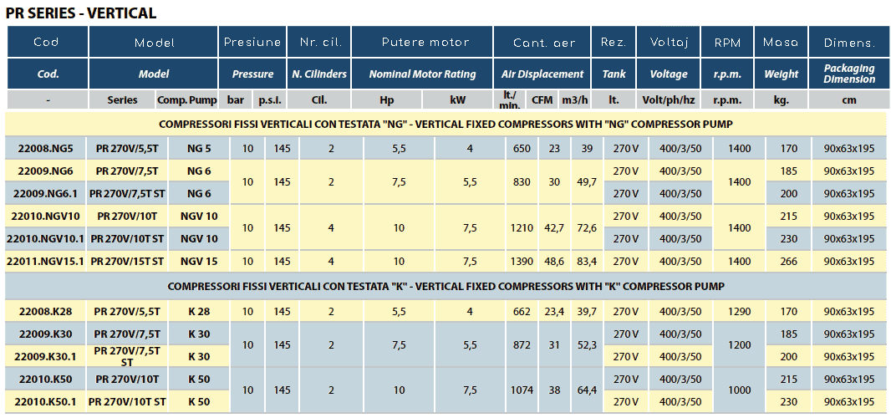
Task: Select model PR 270V/15T ST
Action: [128, 261]
